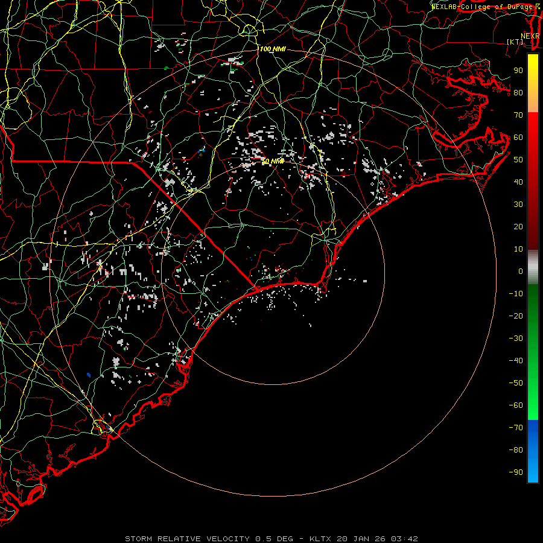Click the positive 30 value on the velocity scale
Screen dimensions: 543x543
(x=518, y=205)
